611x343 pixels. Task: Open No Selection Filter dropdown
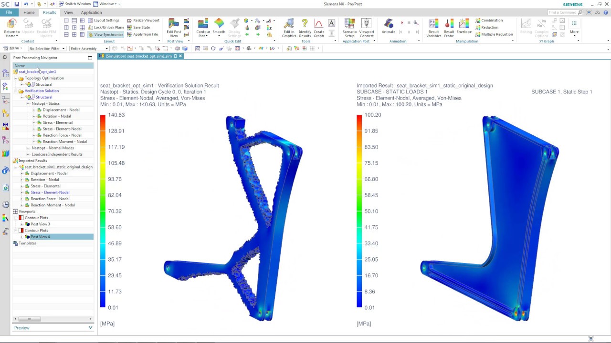tap(47, 48)
